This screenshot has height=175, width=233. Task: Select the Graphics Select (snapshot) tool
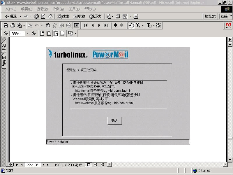(x=158, y=25)
